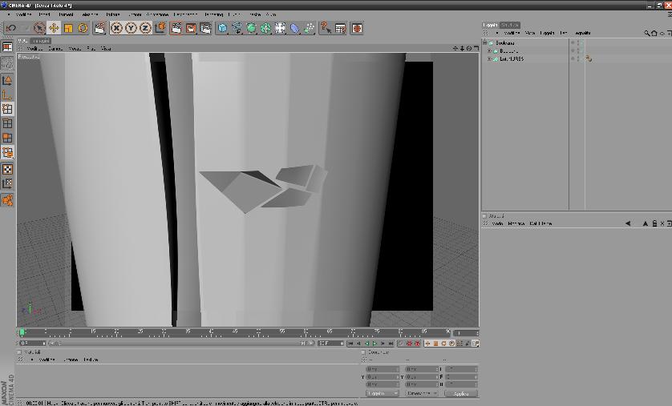This screenshot has height=406, width=672.
Task: Open Modifica menu in the Materiali panel
Action: (x=47, y=360)
